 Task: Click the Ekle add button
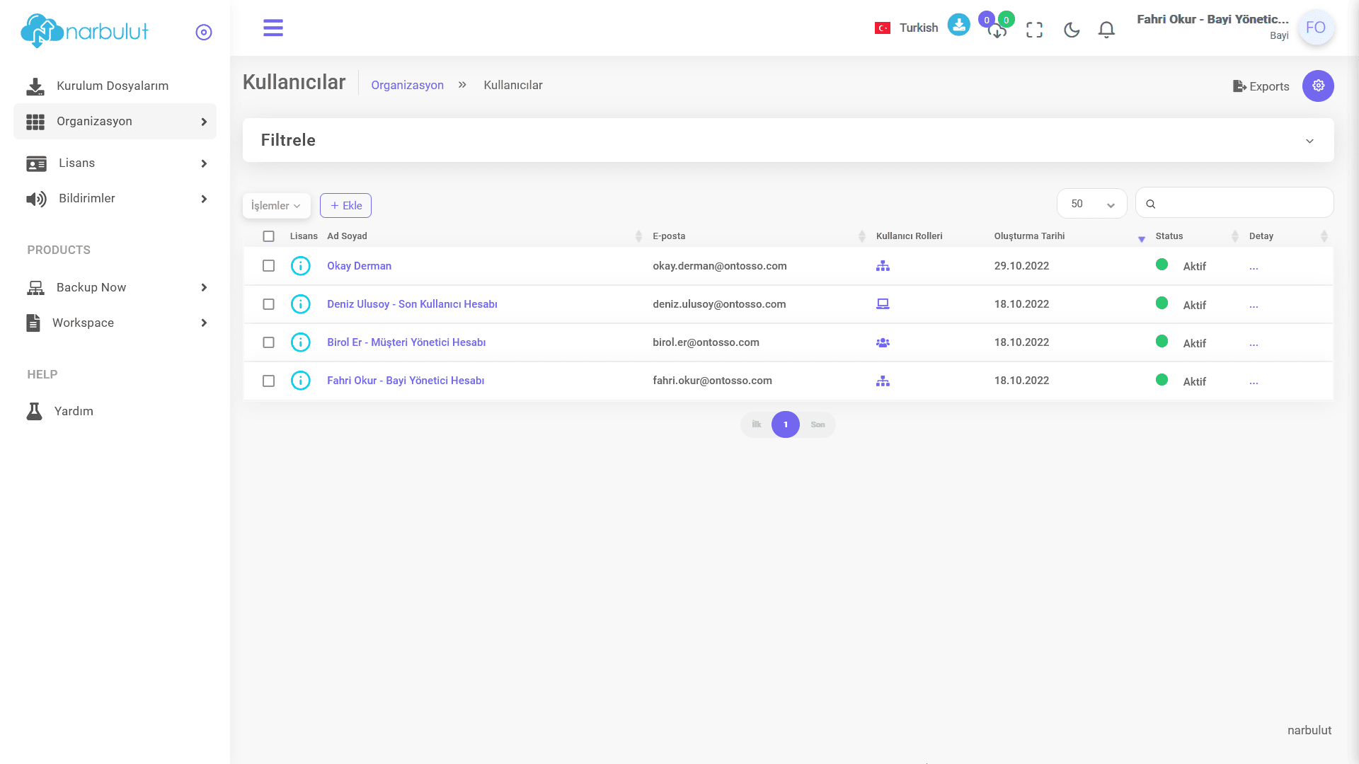click(345, 206)
